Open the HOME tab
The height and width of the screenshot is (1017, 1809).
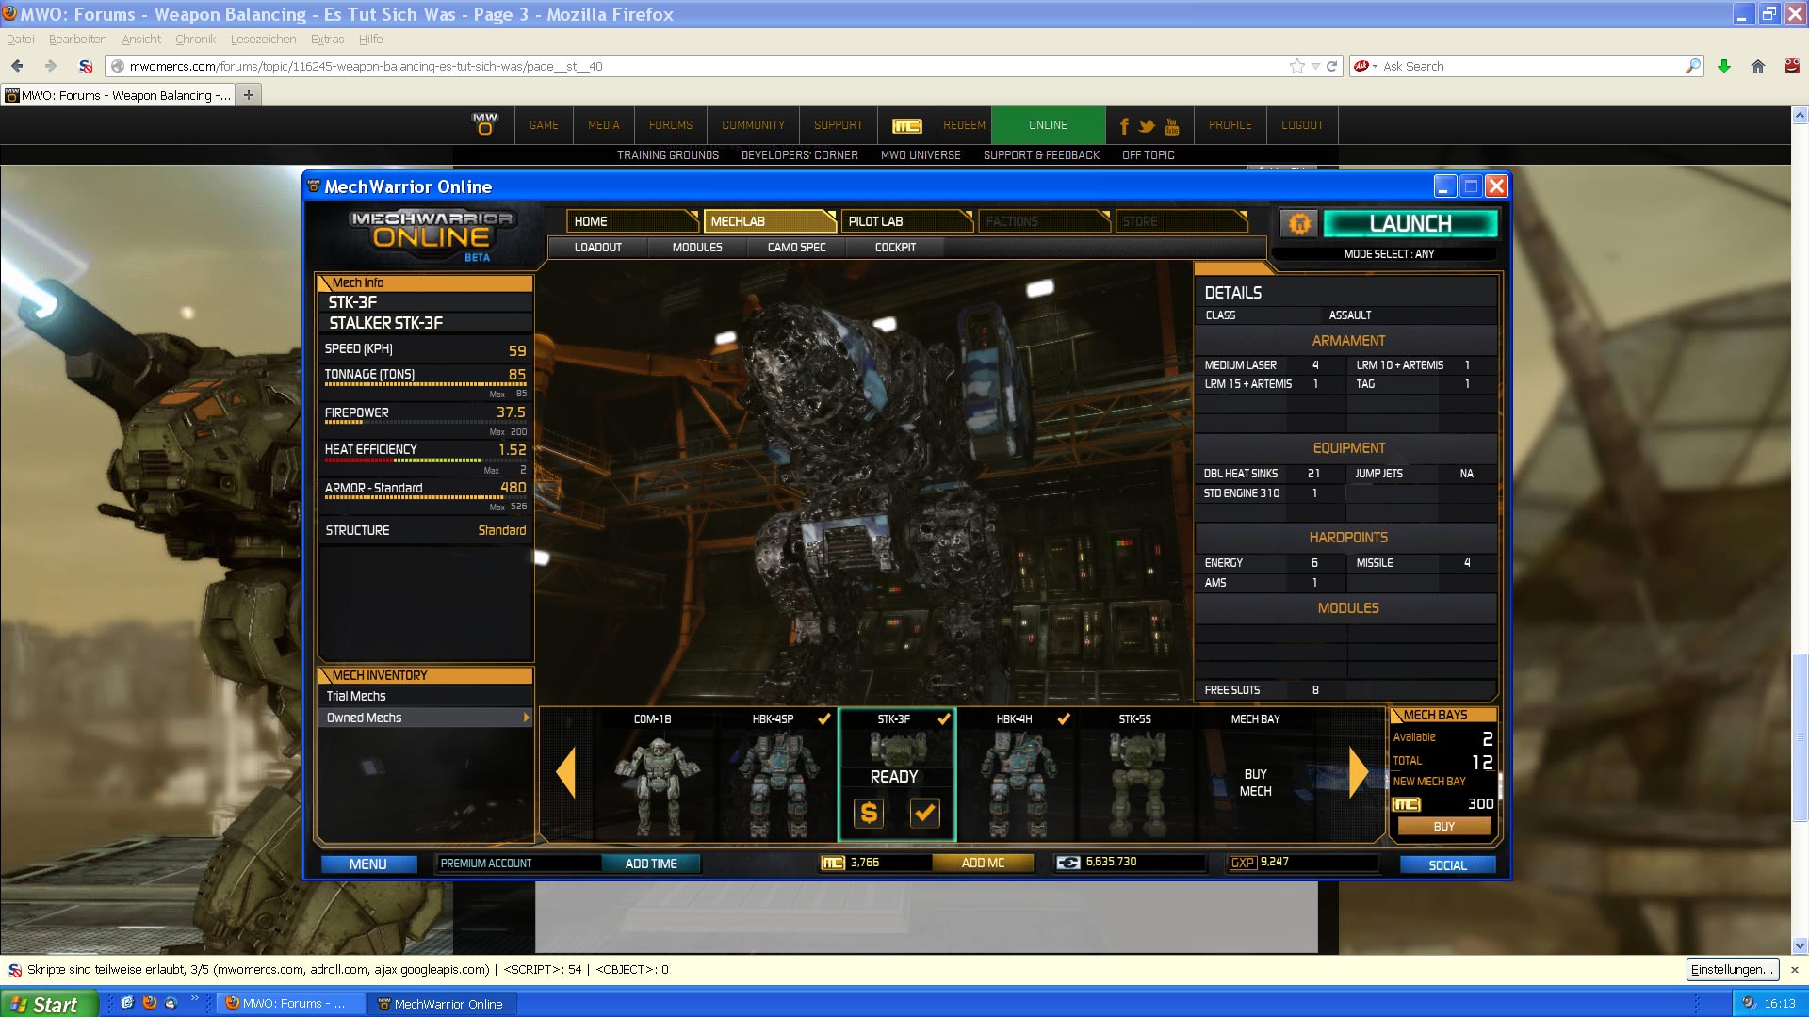click(632, 221)
